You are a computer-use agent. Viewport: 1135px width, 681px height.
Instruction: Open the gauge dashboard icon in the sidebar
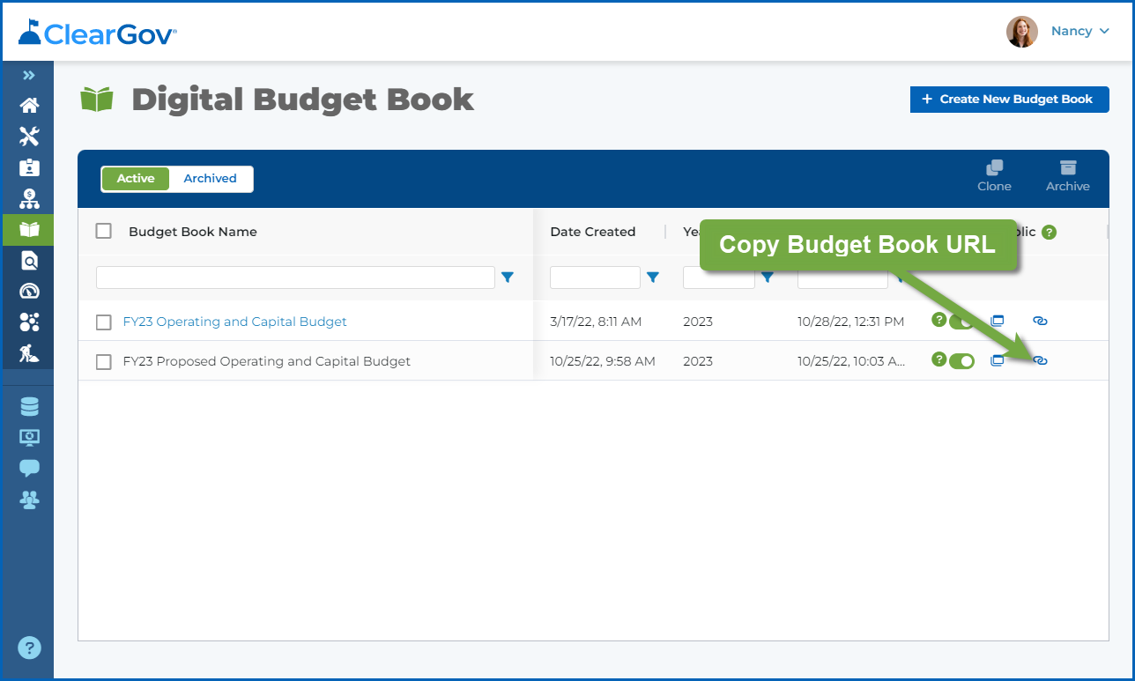point(29,292)
